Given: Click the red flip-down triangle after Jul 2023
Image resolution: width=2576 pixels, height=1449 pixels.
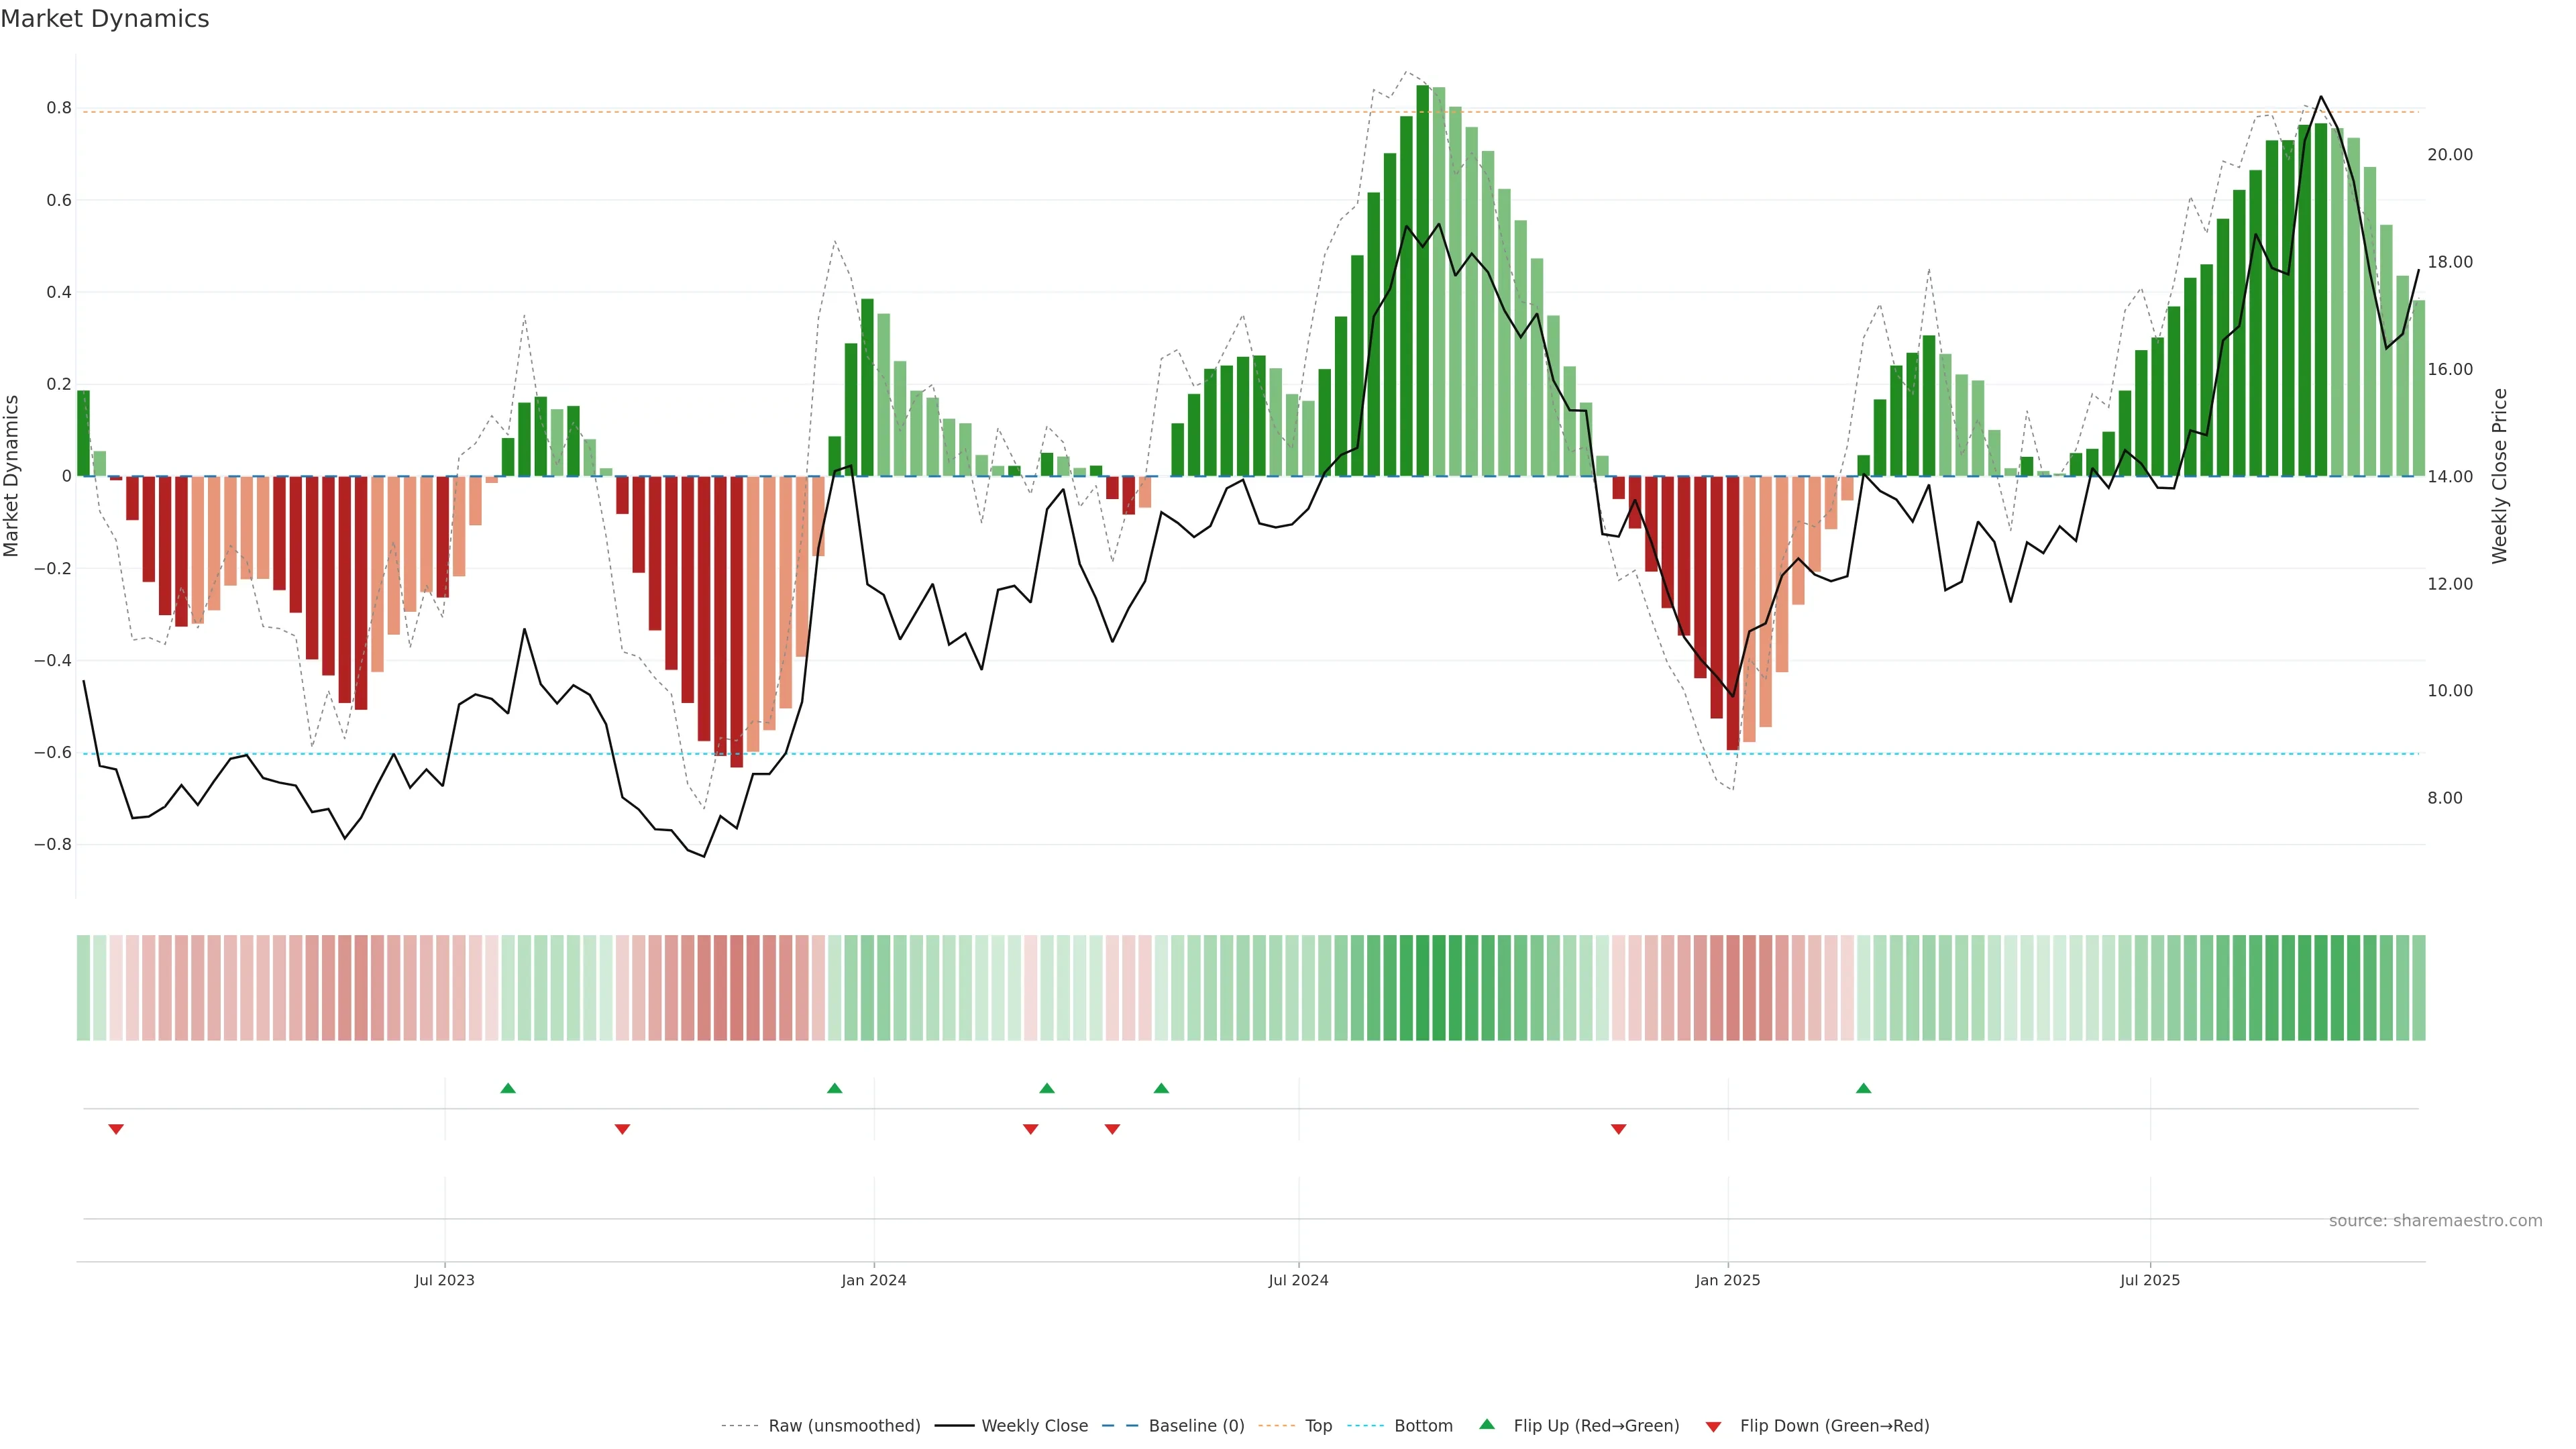Looking at the screenshot, I should click(622, 1129).
